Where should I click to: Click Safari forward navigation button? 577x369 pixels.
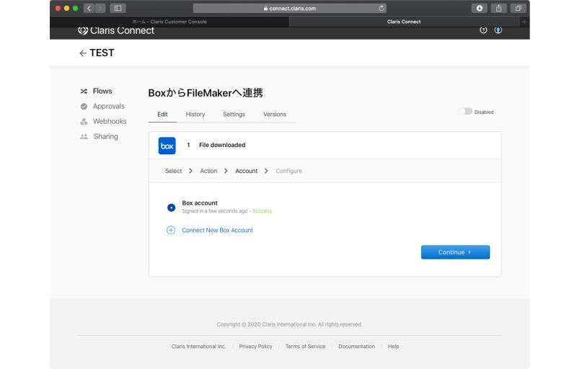pyautogui.click(x=100, y=8)
